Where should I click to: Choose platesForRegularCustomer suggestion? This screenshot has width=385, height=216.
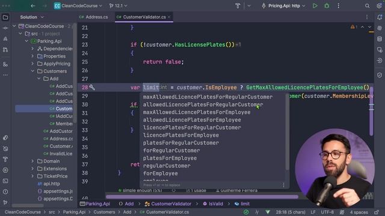coord(180,143)
